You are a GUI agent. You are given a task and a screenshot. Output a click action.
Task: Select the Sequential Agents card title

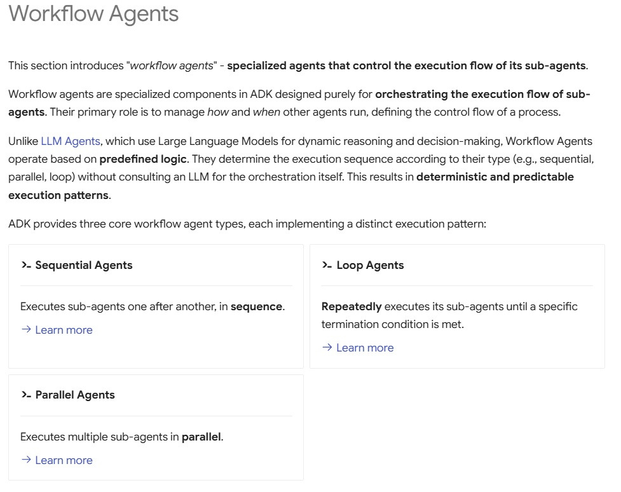coord(84,265)
